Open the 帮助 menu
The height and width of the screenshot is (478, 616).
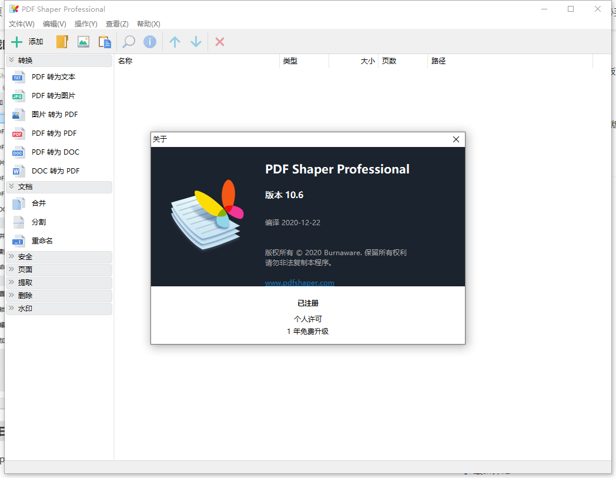[148, 24]
